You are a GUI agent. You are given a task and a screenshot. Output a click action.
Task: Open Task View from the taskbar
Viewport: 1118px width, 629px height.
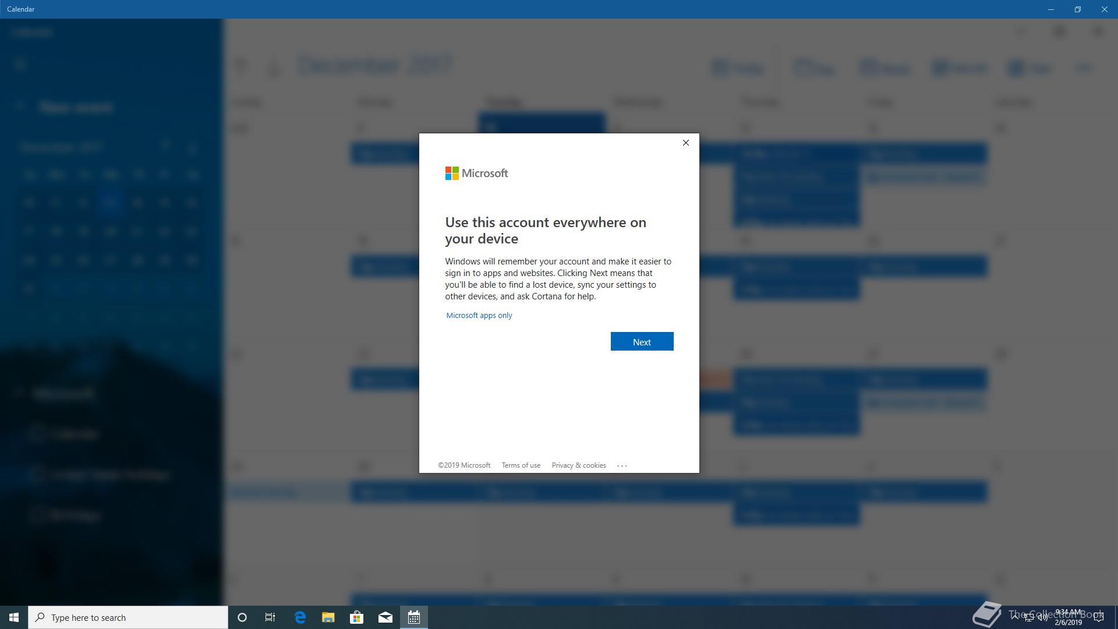pyautogui.click(x=270, y=617)
